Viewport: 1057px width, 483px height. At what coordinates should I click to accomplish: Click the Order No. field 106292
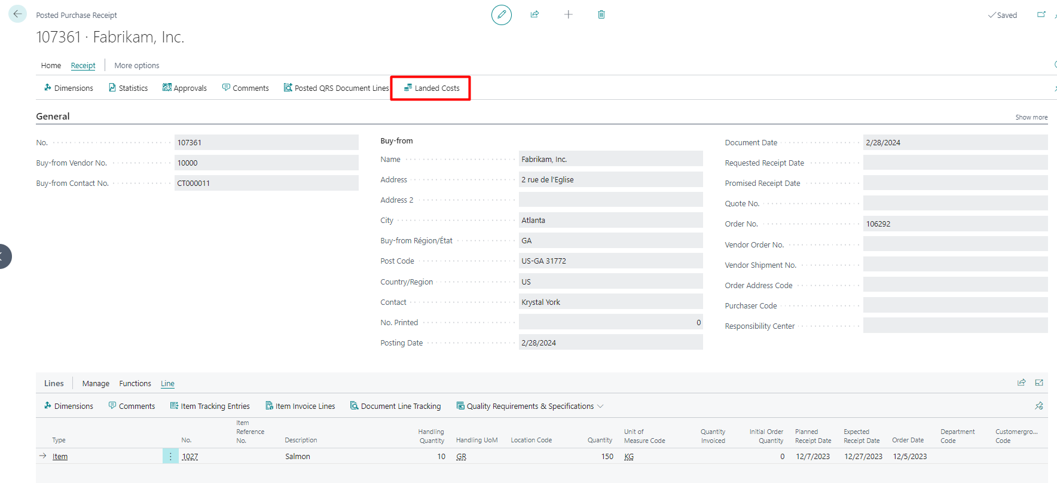954,224
